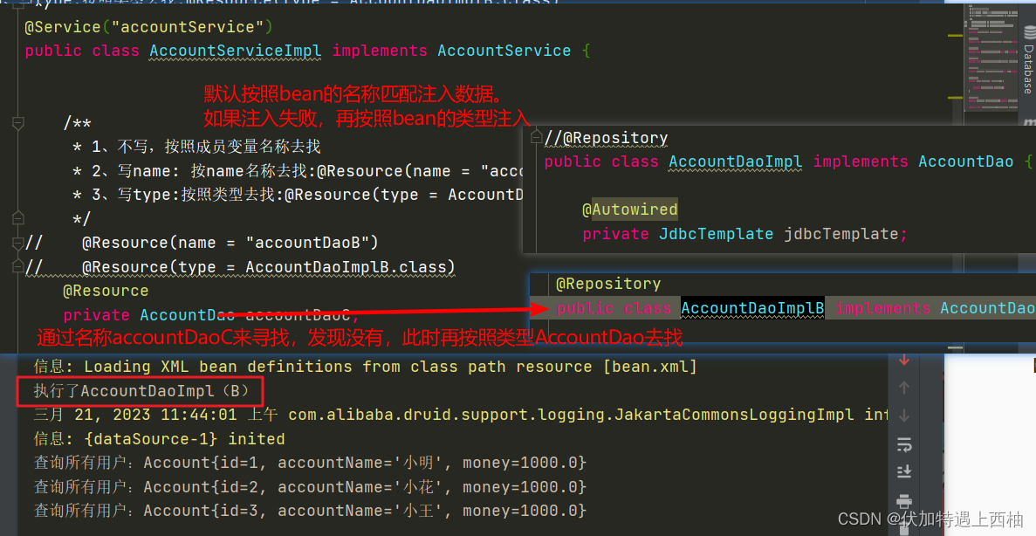The height and width of the screenshot is (536, 1036).
Task: Click console line "{dataSource-1} inited"
Action: pos(159,439)
